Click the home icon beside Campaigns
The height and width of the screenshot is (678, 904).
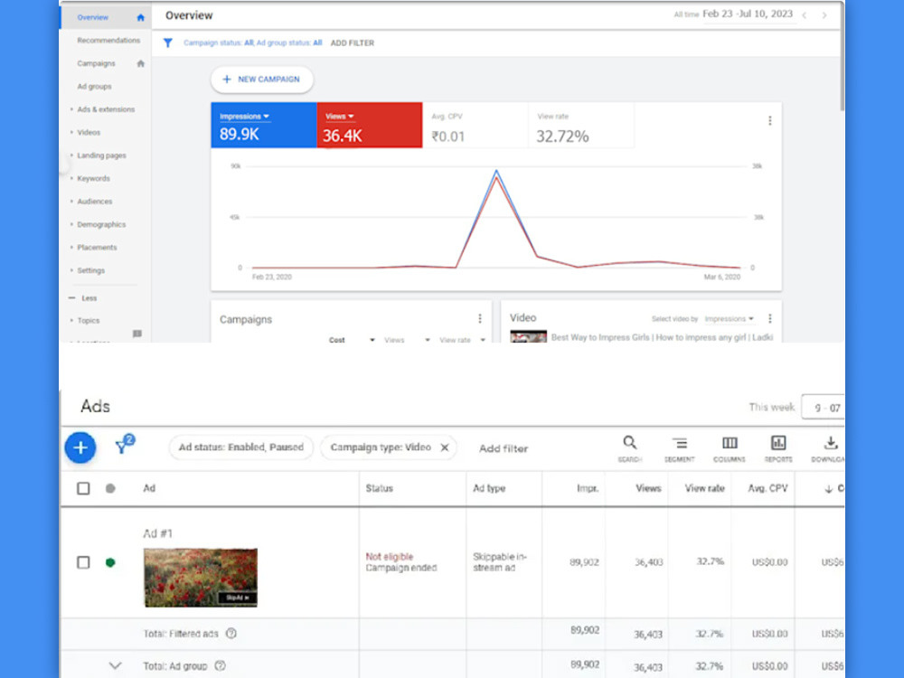(x=140, y=63)
